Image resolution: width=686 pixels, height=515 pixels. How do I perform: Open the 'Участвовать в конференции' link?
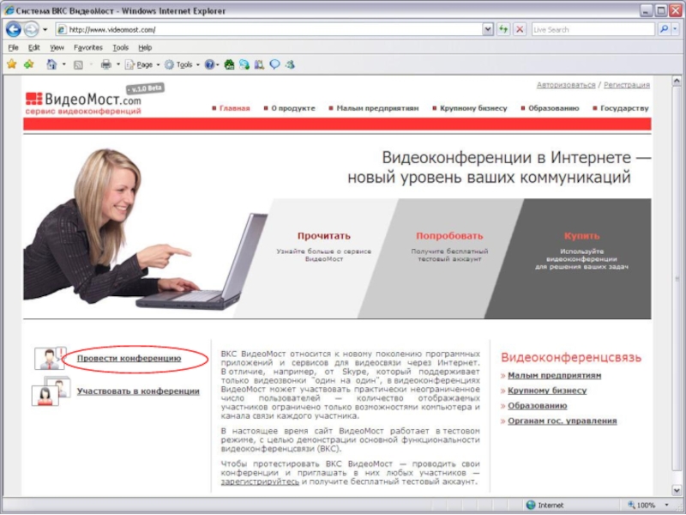tap(137, 391)
